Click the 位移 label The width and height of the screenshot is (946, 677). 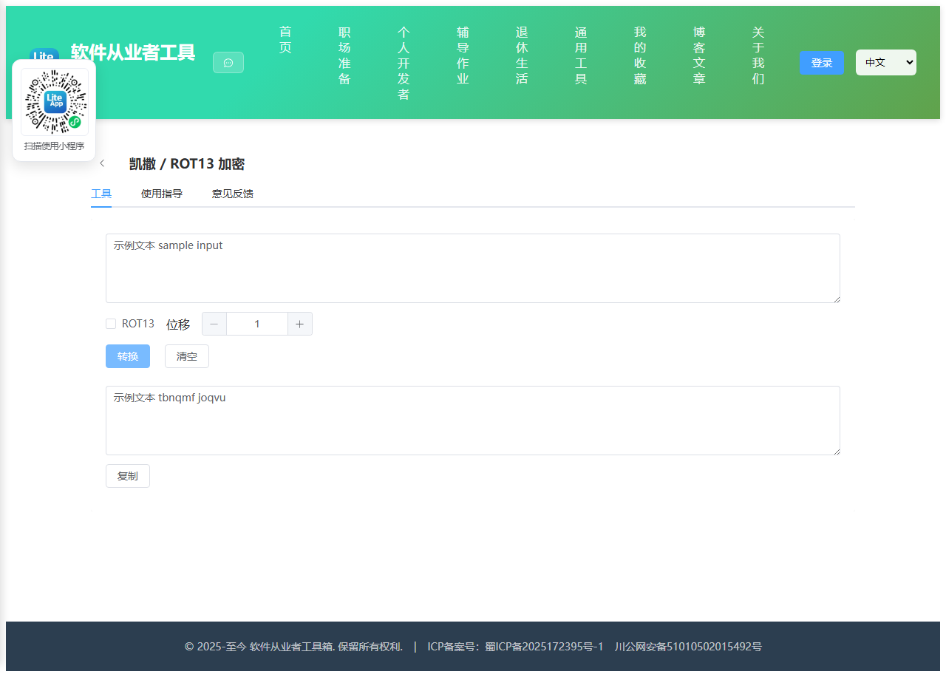click(x=178, y=324)
